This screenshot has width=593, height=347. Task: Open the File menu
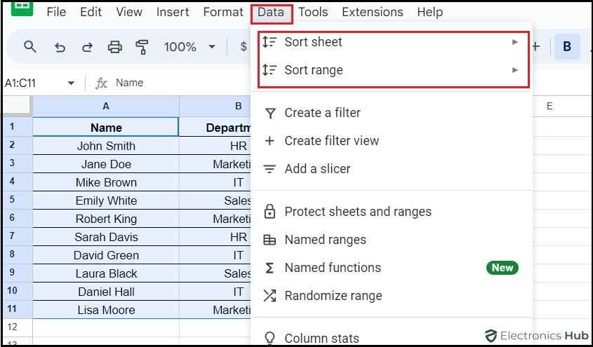[56, 12]
